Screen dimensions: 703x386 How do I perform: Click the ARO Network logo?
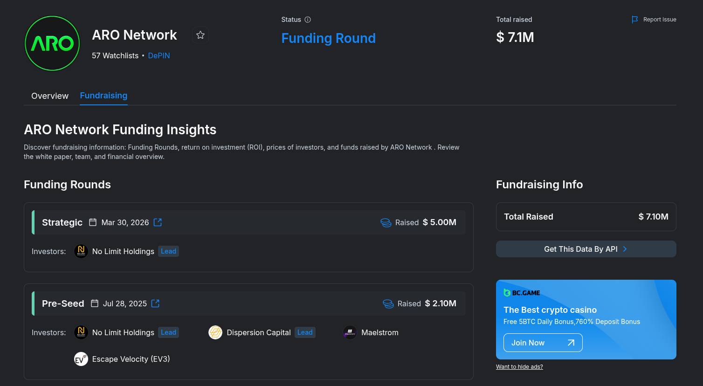(x=52, y=43)
